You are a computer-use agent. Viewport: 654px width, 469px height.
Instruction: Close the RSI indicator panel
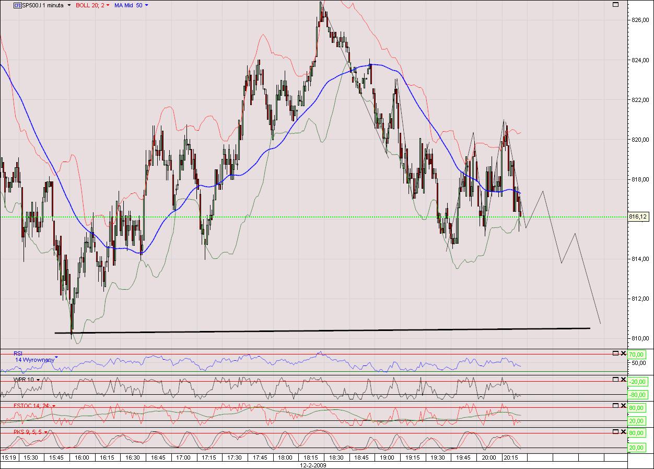pyautogui.click(x=623, y=353)
